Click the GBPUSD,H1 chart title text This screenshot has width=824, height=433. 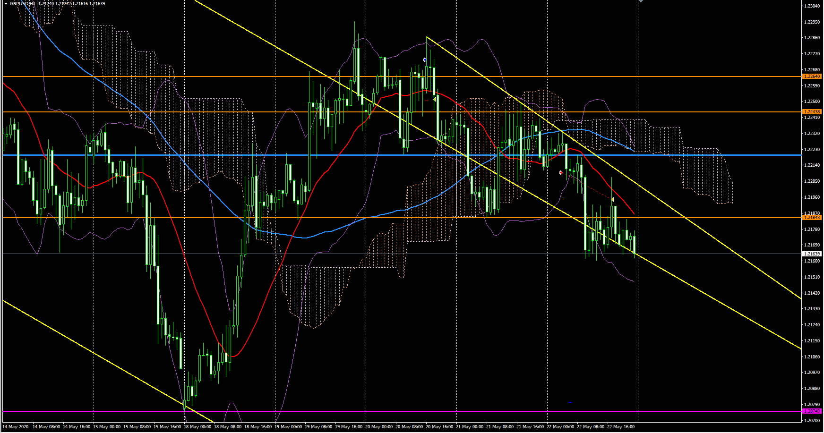[x=23, y=4]
